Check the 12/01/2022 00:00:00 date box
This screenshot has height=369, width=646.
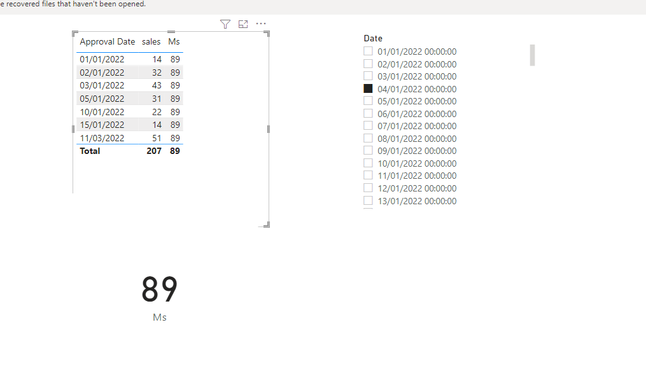368,188
